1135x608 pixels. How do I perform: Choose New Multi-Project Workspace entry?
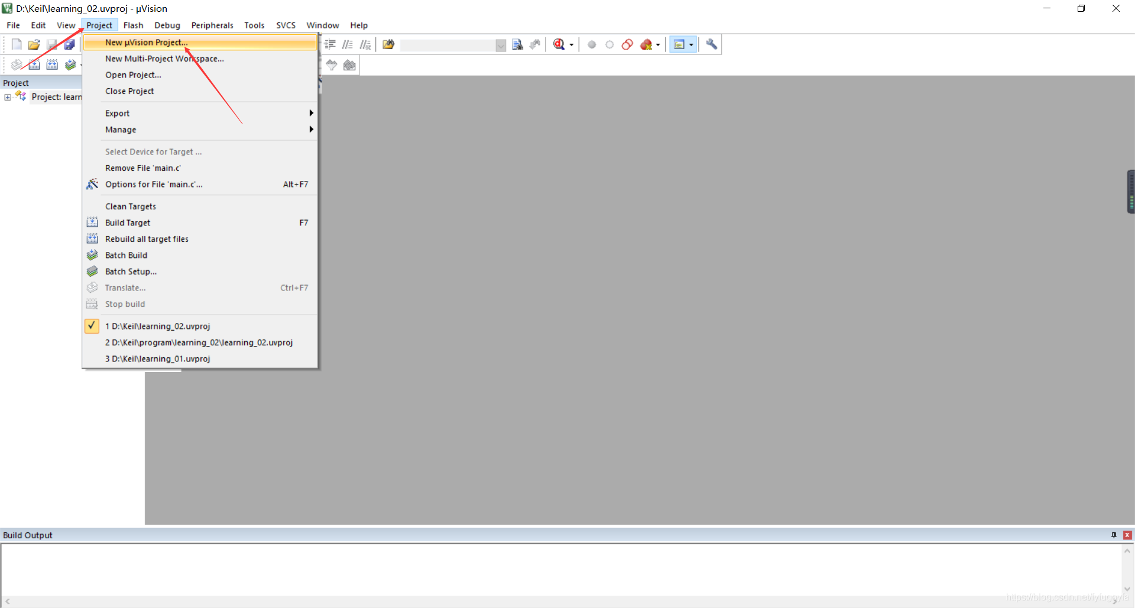(200, 59)
